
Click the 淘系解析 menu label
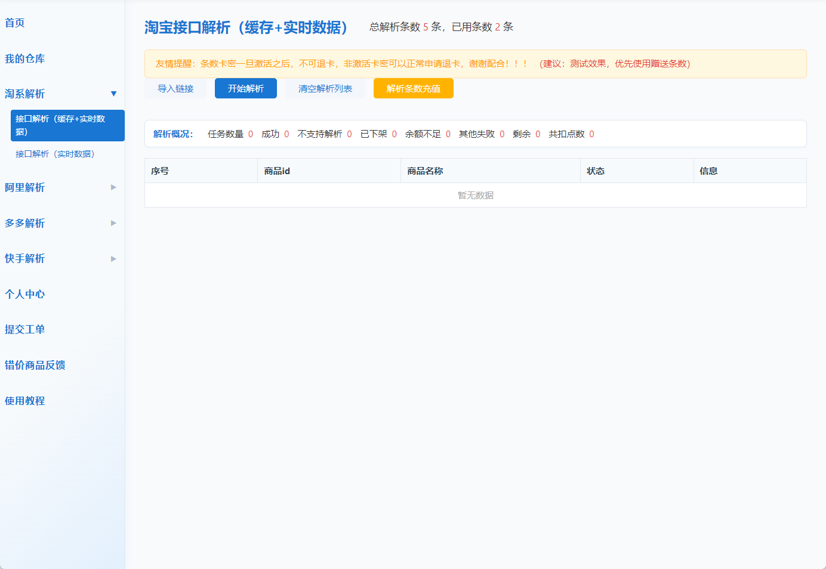tap(25, 94)
